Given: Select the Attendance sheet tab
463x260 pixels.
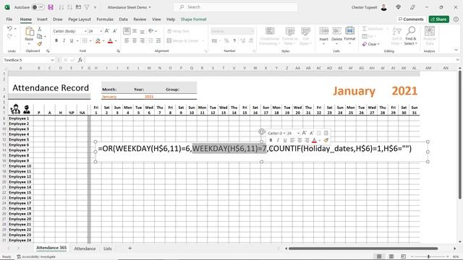Looking at the screenshot, I should (x=85, y=248).
